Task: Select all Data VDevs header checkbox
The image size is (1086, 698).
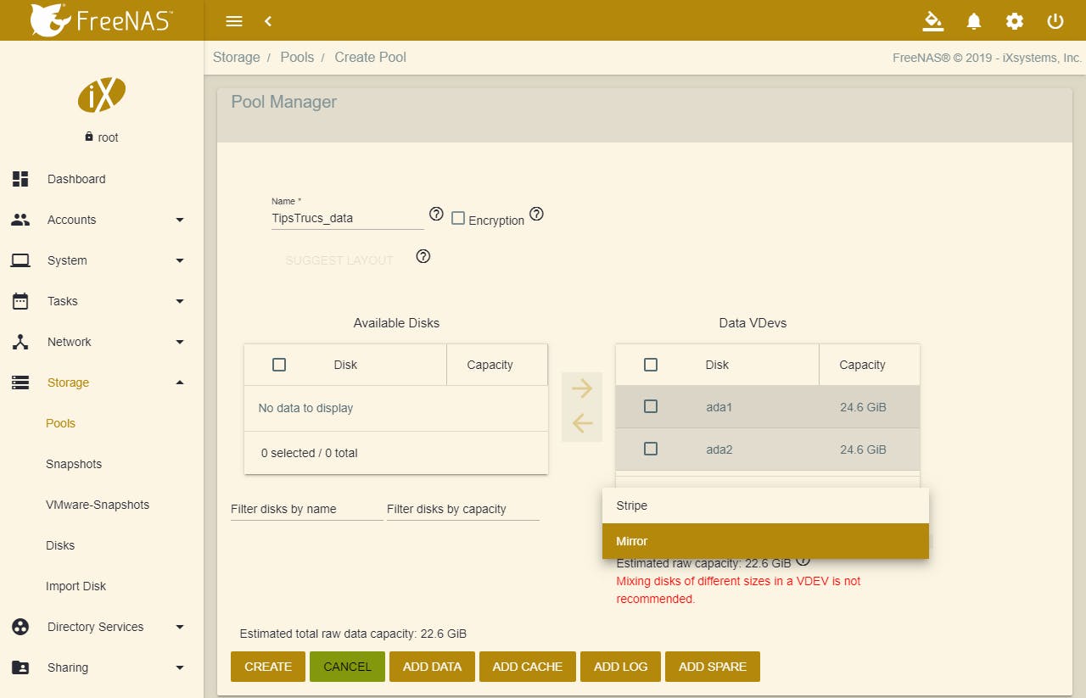Action: point(651,365)
